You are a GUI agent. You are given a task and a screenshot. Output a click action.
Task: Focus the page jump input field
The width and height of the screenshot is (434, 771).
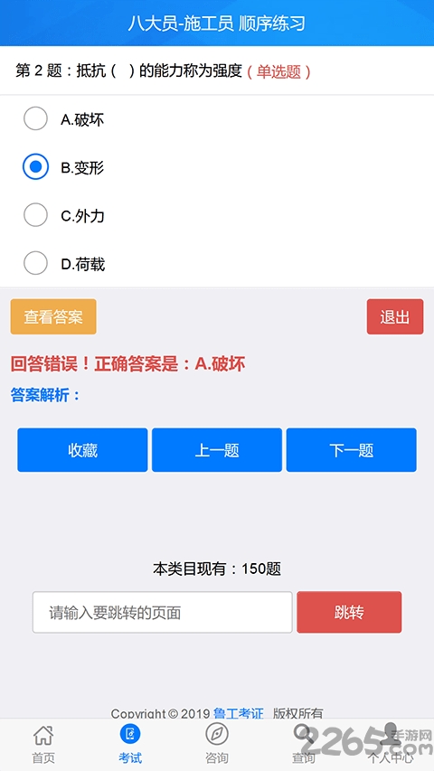coord(163,612)
